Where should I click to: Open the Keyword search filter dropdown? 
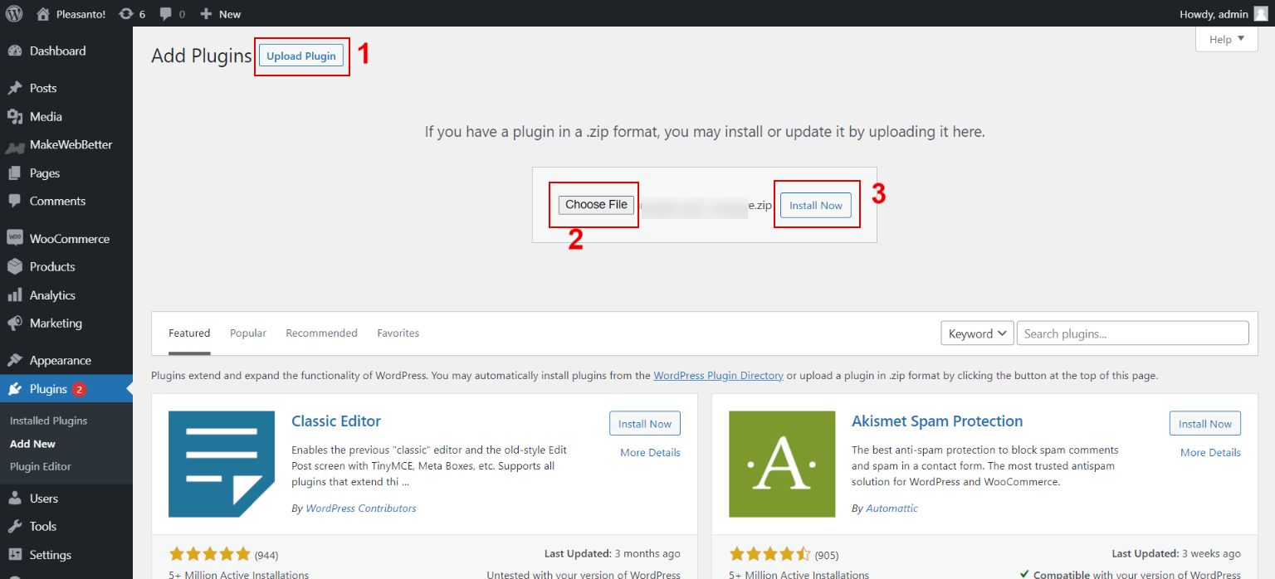click(977, 333)
